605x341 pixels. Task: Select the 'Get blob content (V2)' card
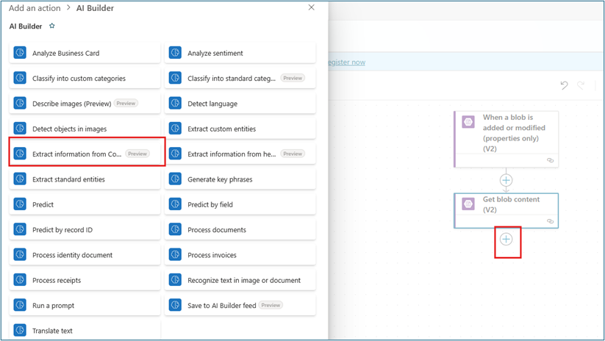pos(506,211)
